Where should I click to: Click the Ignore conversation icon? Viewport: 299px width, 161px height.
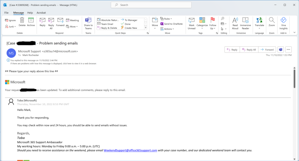tap(10, 20)
